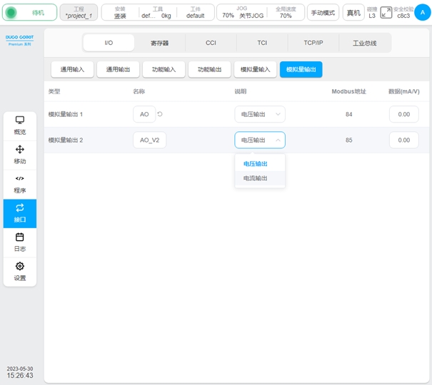
Task: Collapse the 模拟量输出 2 type dropdown
Action: [259, 140]
